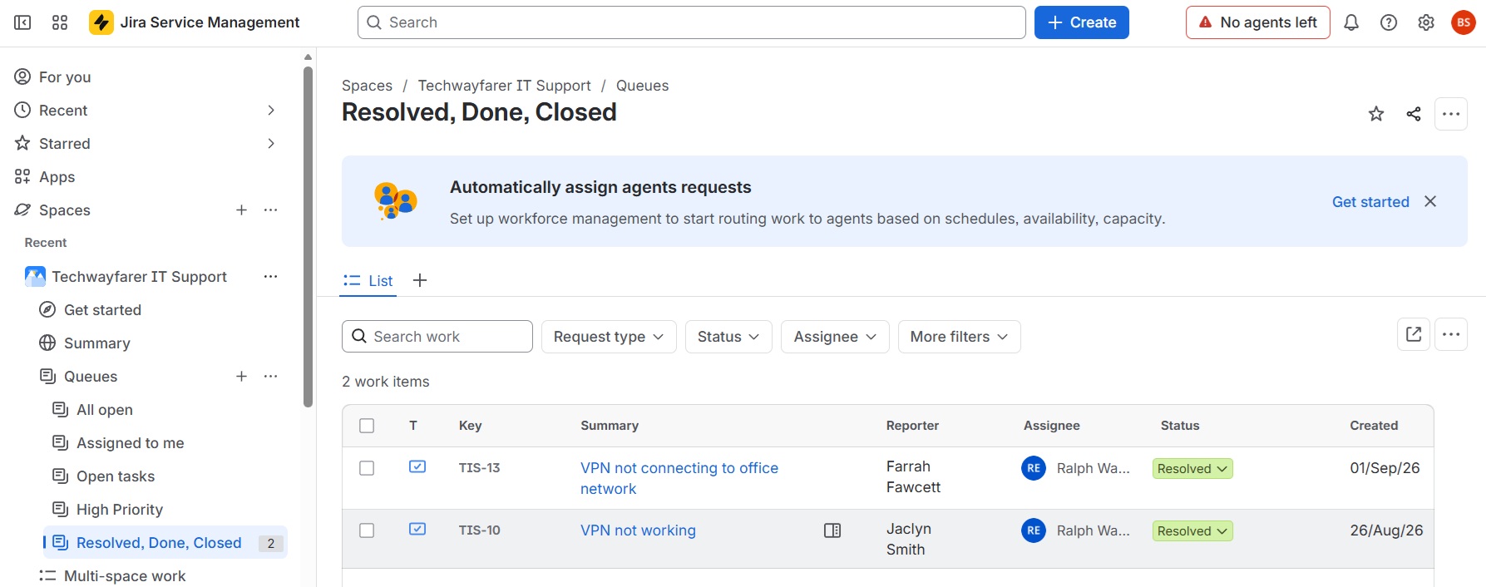Expand the Recent menu chevron
The width and height of the screenshot is (1486, 587).
tap(270, 110)
